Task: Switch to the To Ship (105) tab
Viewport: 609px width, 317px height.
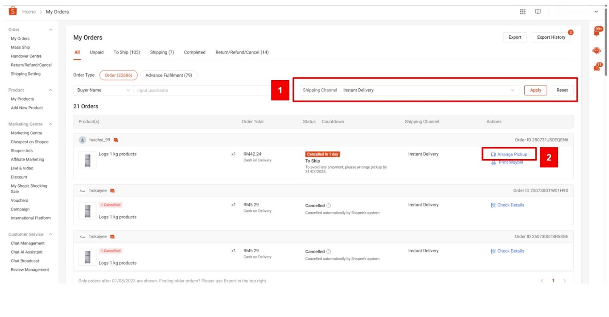Action: click(x=127, y=52)
